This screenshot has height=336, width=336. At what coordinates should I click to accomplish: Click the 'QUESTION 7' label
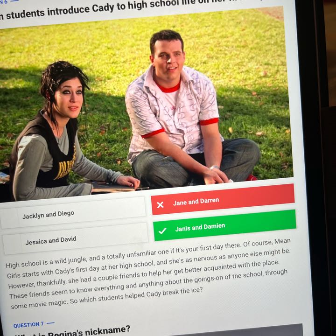point(28,325)
